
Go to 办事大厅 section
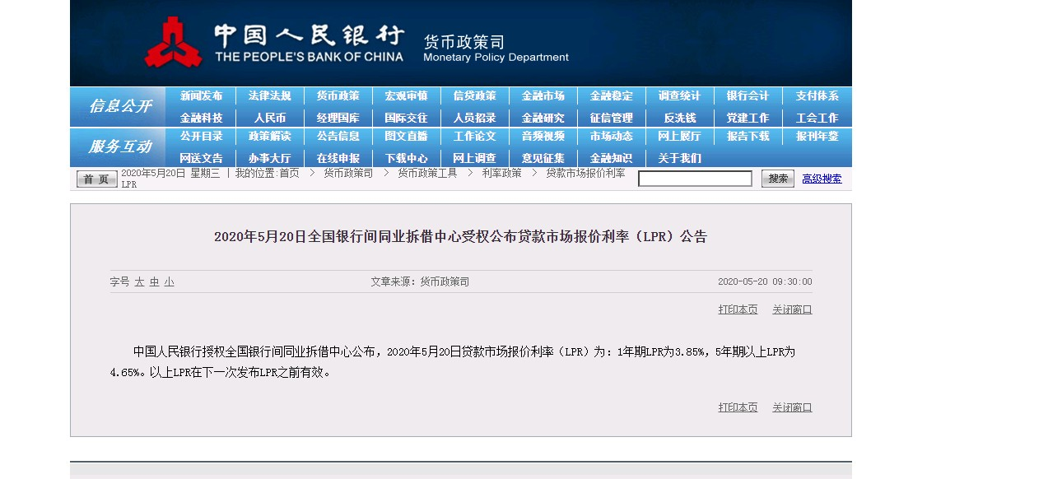(x=269, y=158)
